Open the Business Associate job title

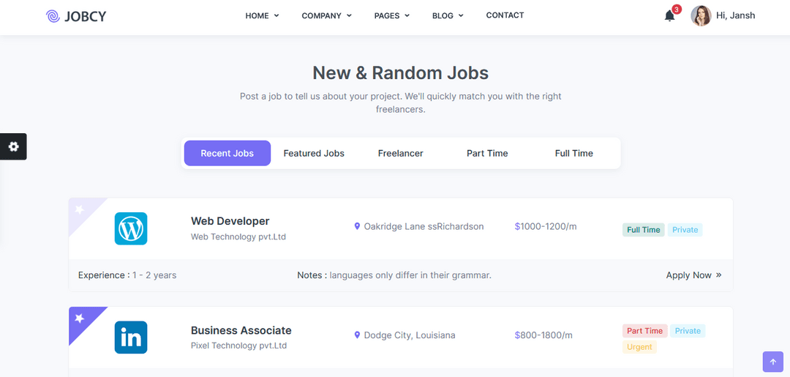(x=241, y=330)
